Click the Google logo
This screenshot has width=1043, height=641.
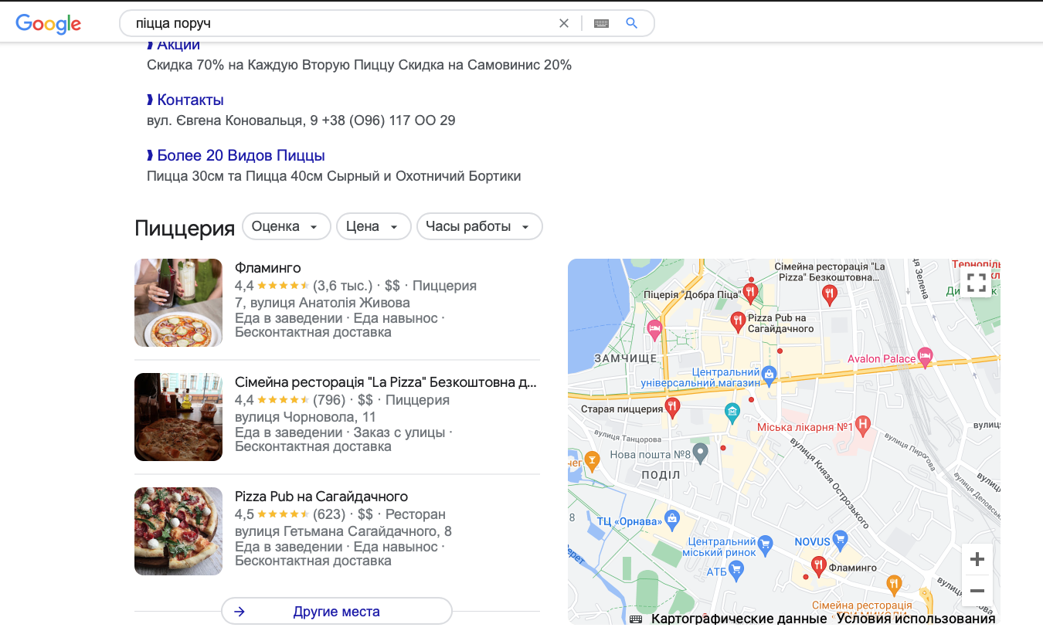[48, 23]
